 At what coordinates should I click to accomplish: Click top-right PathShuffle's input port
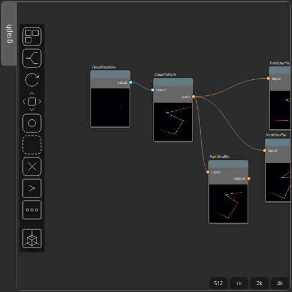(x=268, y=78)
